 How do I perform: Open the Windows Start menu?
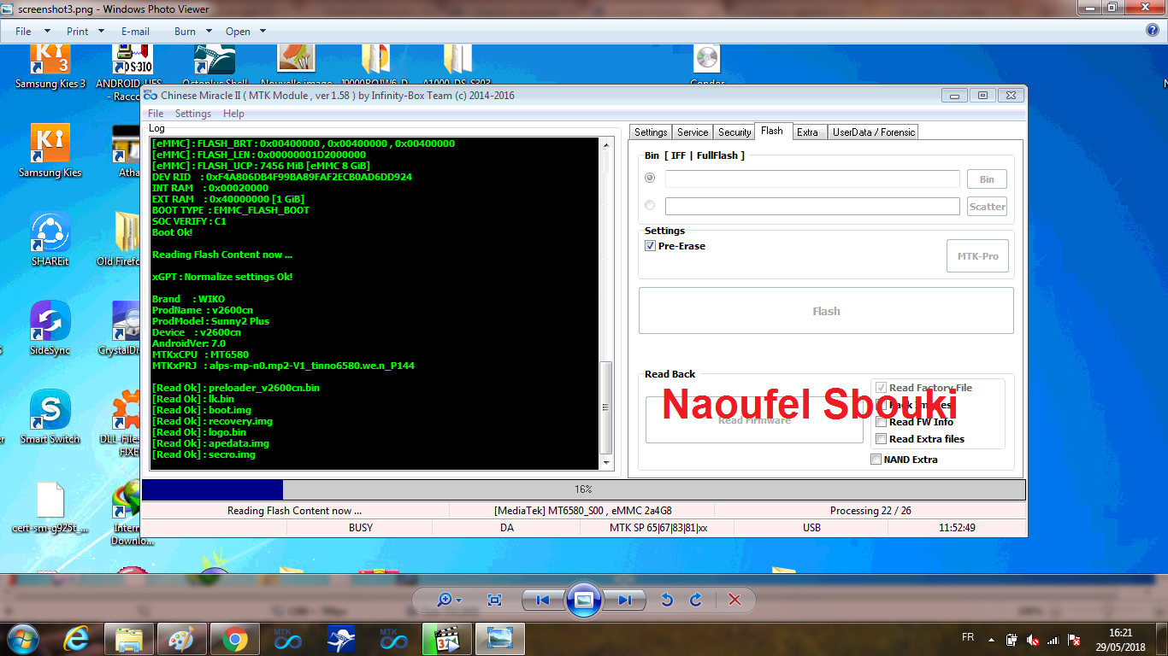coord(22,639)
